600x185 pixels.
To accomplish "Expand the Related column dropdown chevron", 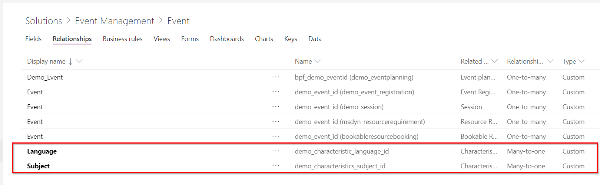I will [x=494, y=61].
